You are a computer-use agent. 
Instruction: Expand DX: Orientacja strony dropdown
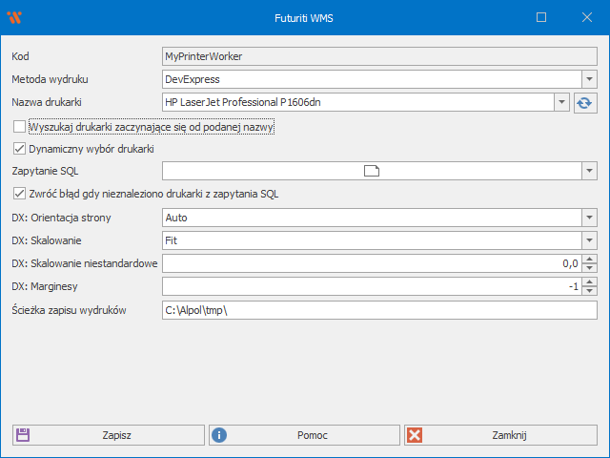click(x=589, y=218)
